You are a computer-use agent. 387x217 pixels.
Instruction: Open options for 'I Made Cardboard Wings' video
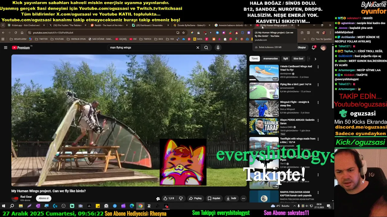(318, 67)
